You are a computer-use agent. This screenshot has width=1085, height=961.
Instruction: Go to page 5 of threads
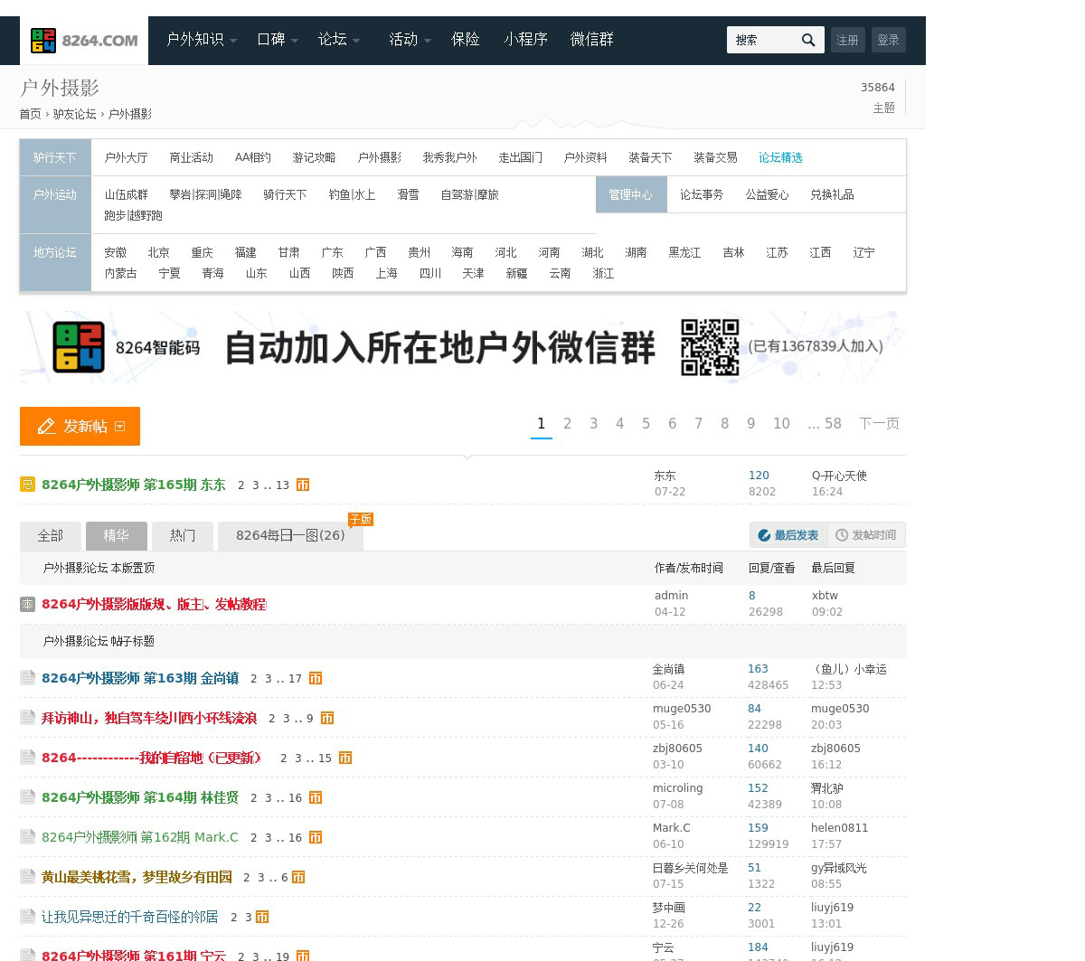(x=646, y=424)
